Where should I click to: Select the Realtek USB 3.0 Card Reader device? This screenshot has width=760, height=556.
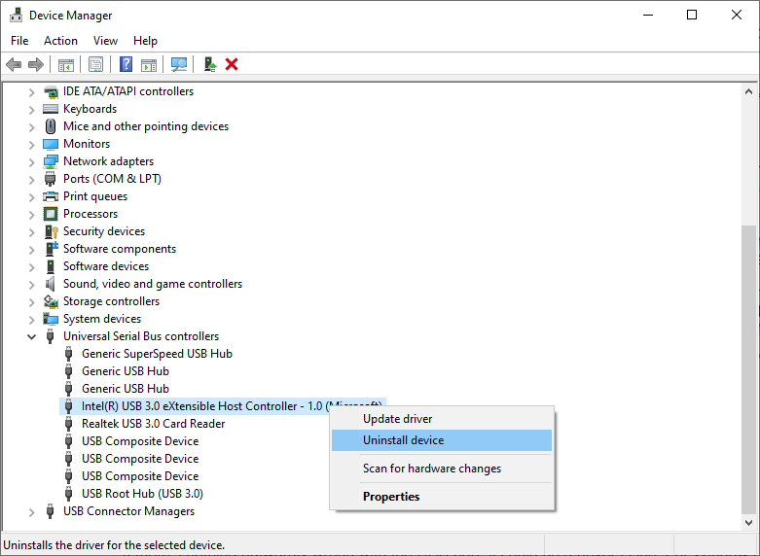point(153,424)
